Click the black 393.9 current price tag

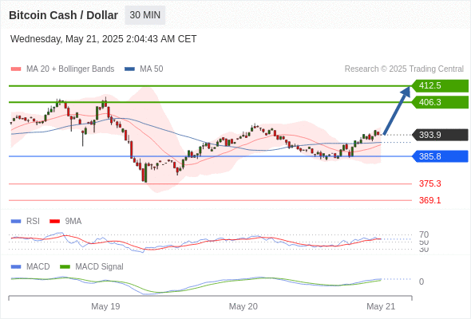click(440, 135)
